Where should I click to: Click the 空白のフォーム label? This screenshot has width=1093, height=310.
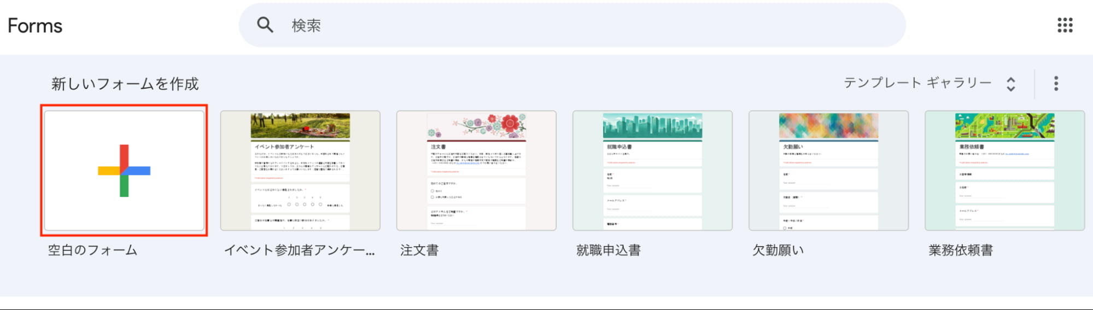(x=92, y=250)
